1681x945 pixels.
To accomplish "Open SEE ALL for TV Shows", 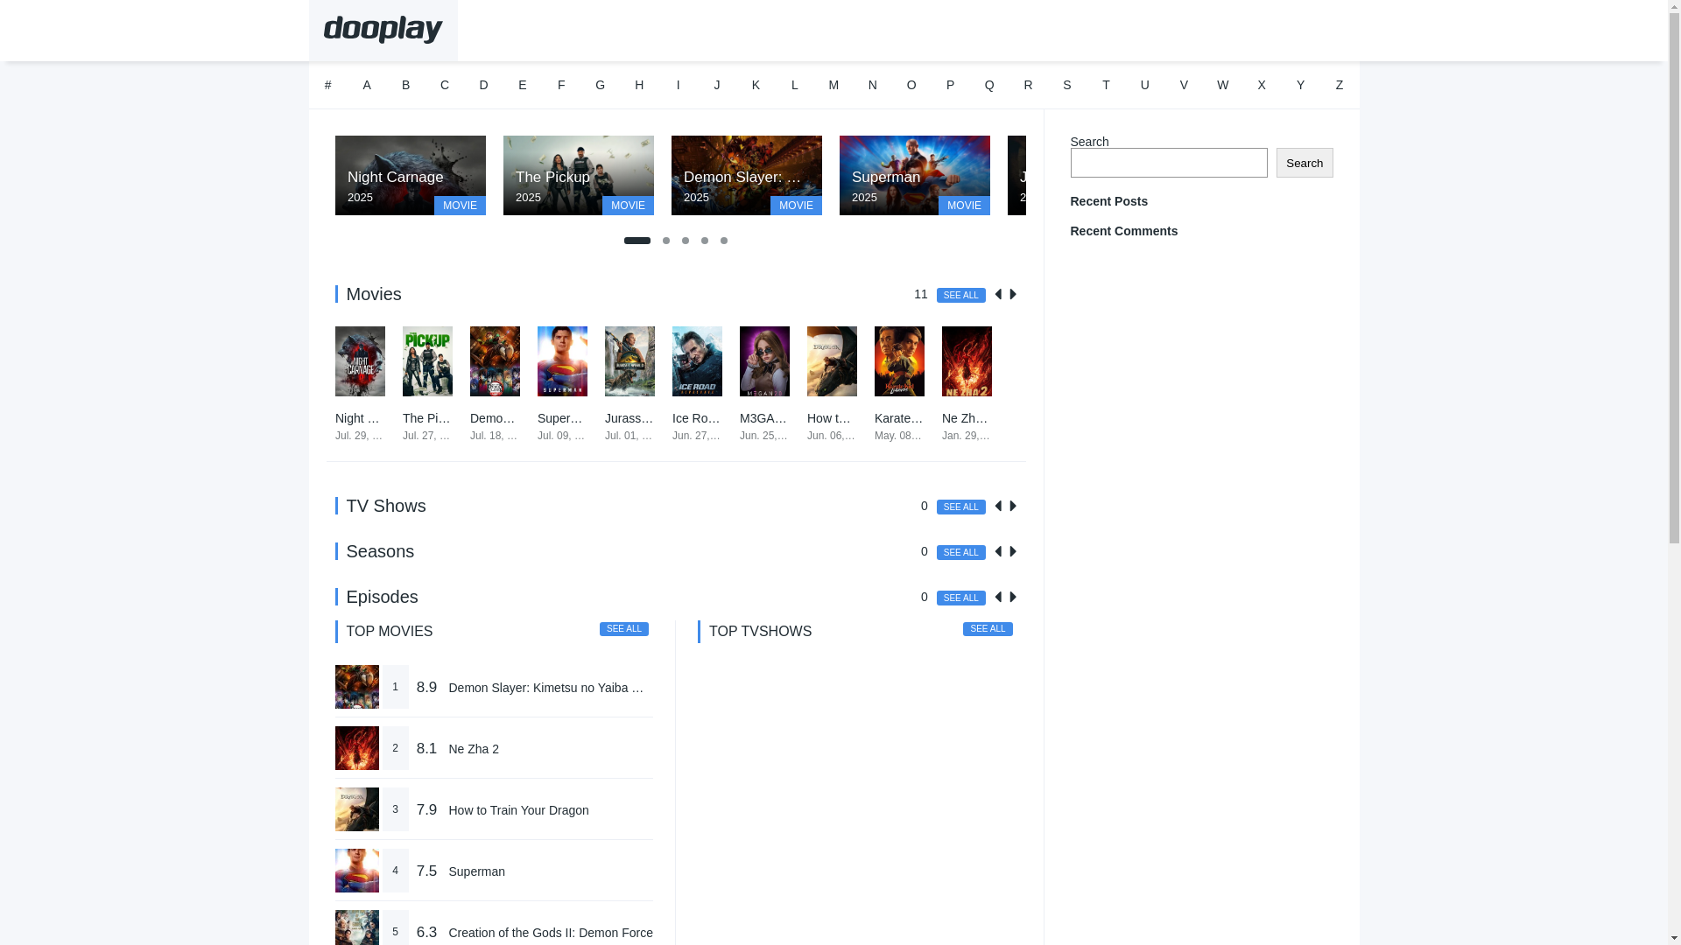I will pos(960,507).
